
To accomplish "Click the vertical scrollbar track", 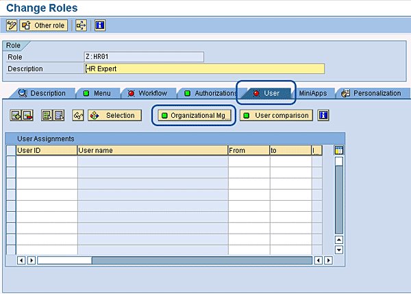I will coord(339,199).
